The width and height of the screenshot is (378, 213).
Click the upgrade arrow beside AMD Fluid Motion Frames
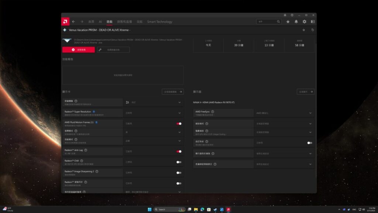pos(96,122)
